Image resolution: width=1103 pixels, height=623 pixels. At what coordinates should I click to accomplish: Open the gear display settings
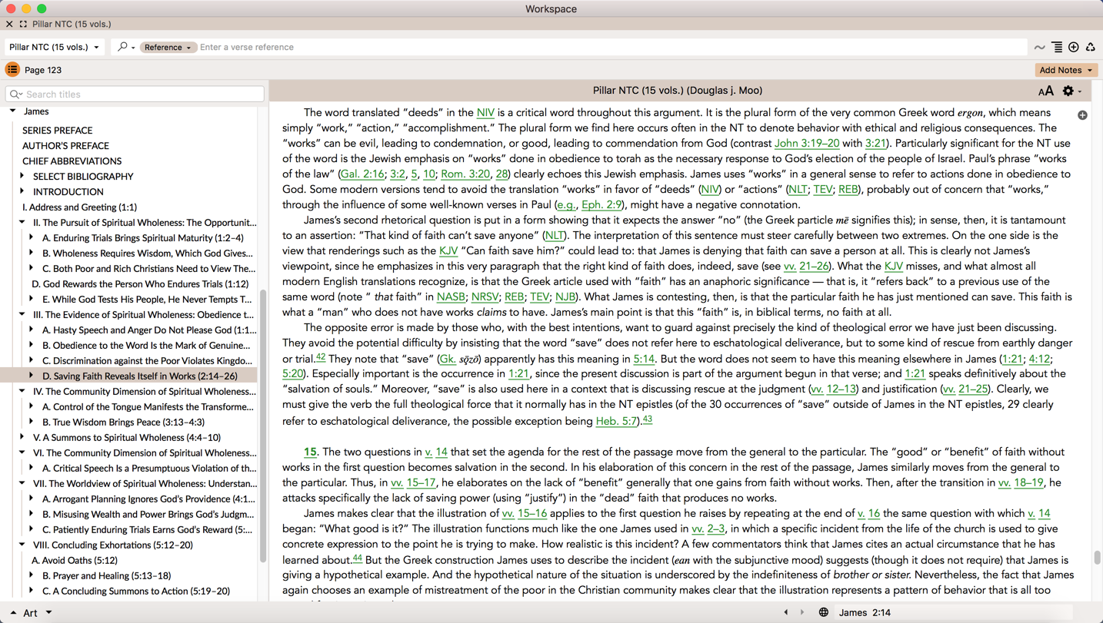1068,91
